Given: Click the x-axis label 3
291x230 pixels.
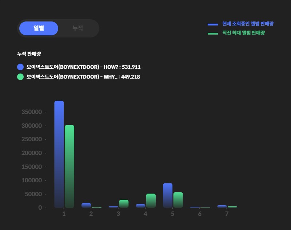Looking at the screenshot, I should click(118, 214).
